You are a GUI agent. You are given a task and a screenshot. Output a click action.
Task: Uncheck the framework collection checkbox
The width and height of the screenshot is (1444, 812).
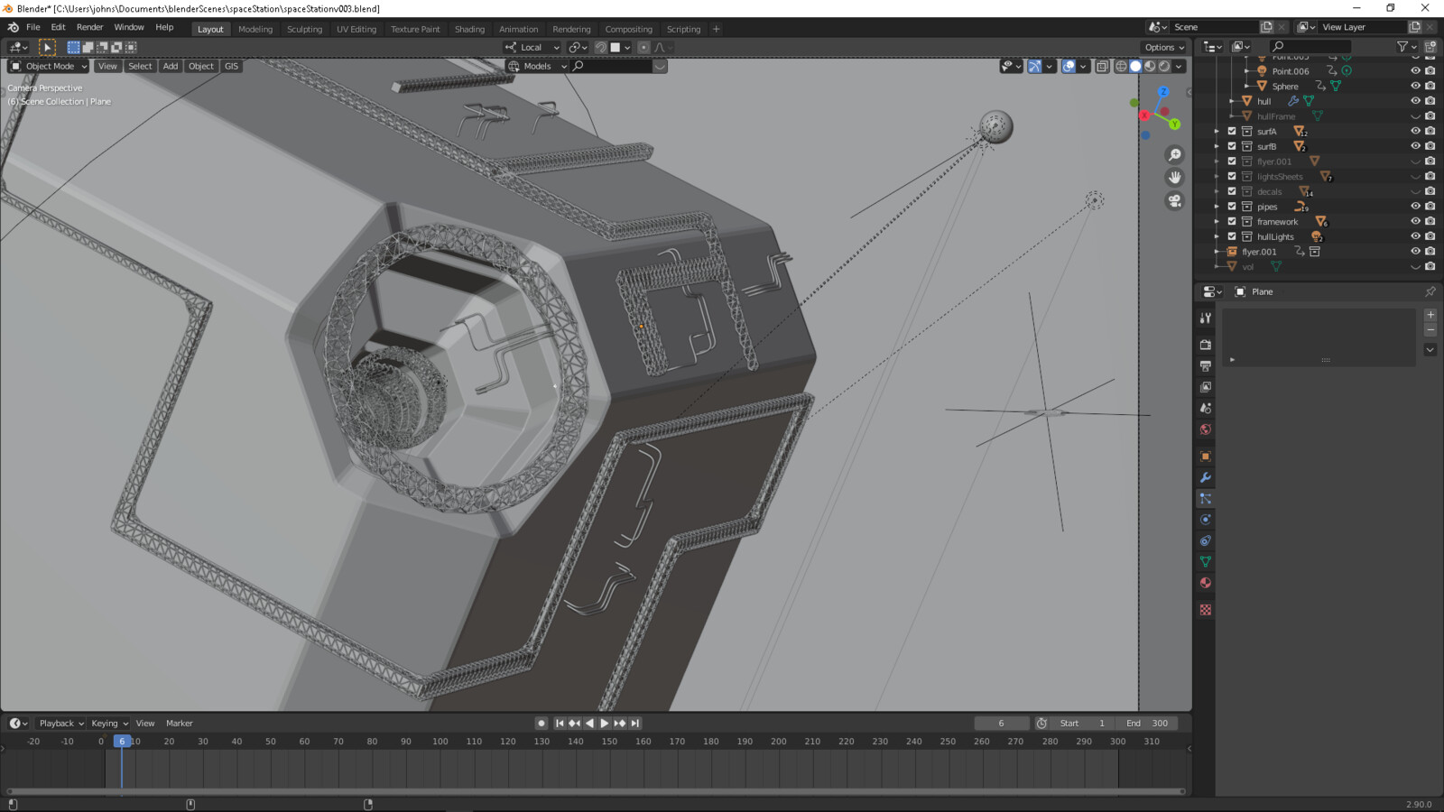[1231, 221]
